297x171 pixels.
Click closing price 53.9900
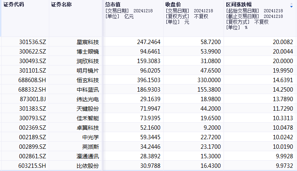point(210,52)
